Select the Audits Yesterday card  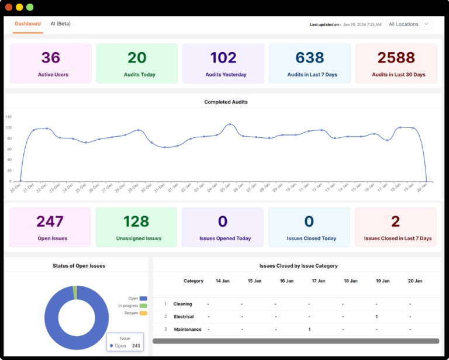pos(223,64)
